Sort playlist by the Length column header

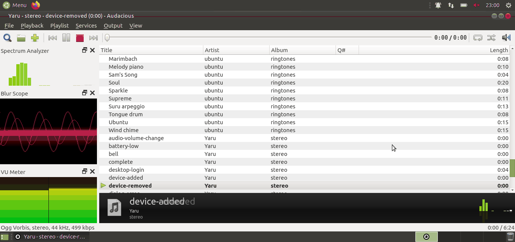pyautogui.click(x=498, y=50)
